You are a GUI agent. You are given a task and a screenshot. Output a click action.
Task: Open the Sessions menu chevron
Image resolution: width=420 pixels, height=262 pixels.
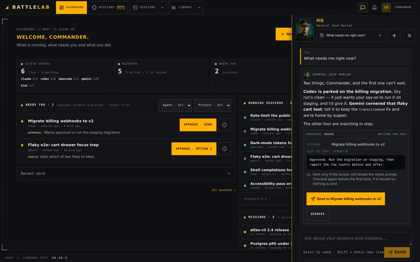point(162,8)
